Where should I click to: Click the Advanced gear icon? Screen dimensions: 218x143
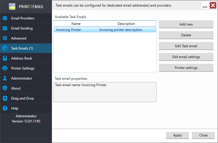5,38
